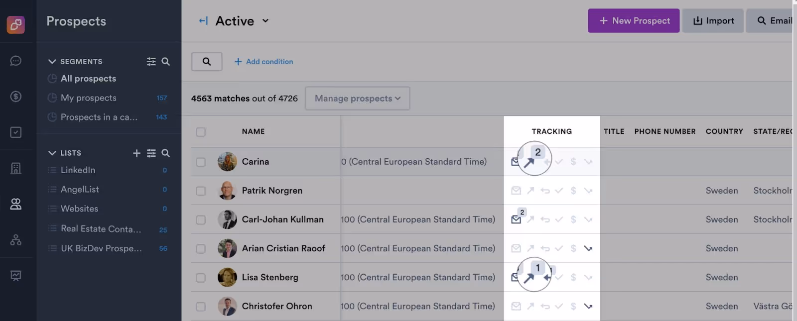This screenshot has height=321, width=797.
Task: Search lists using the magnifier icon
Action: [x=166, y=153]
